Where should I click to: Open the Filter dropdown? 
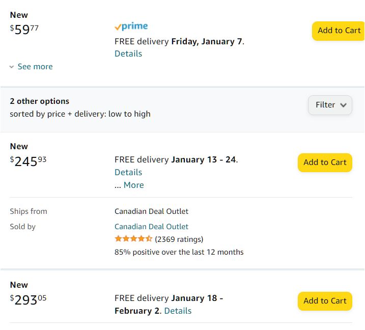(330, 105)
